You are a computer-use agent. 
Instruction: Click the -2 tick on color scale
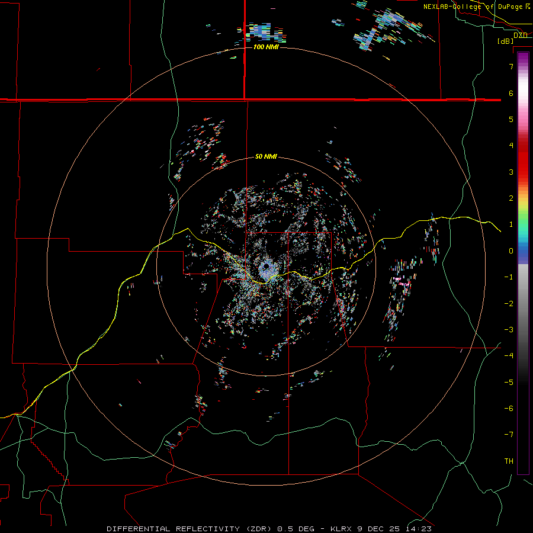[x=509, y=304]
